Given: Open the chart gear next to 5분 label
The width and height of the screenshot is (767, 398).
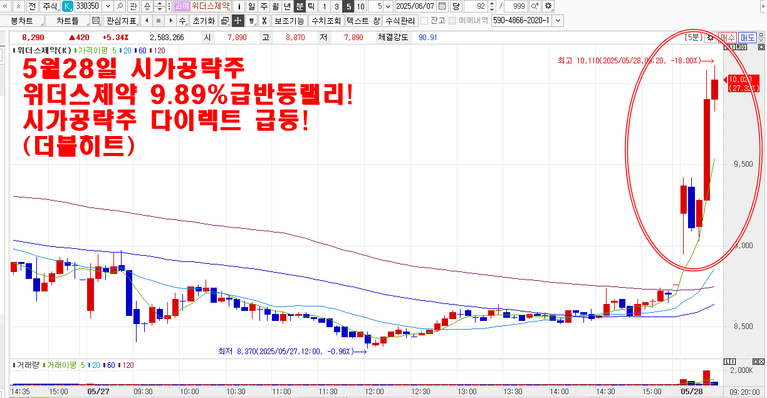Looking at the screenshot, I should 710,38.
